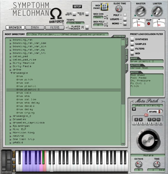Switch to the BROWSER tab

tap(15, 28)
